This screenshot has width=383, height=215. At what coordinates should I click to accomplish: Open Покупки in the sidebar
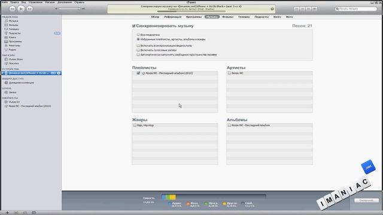coord(14,63)
